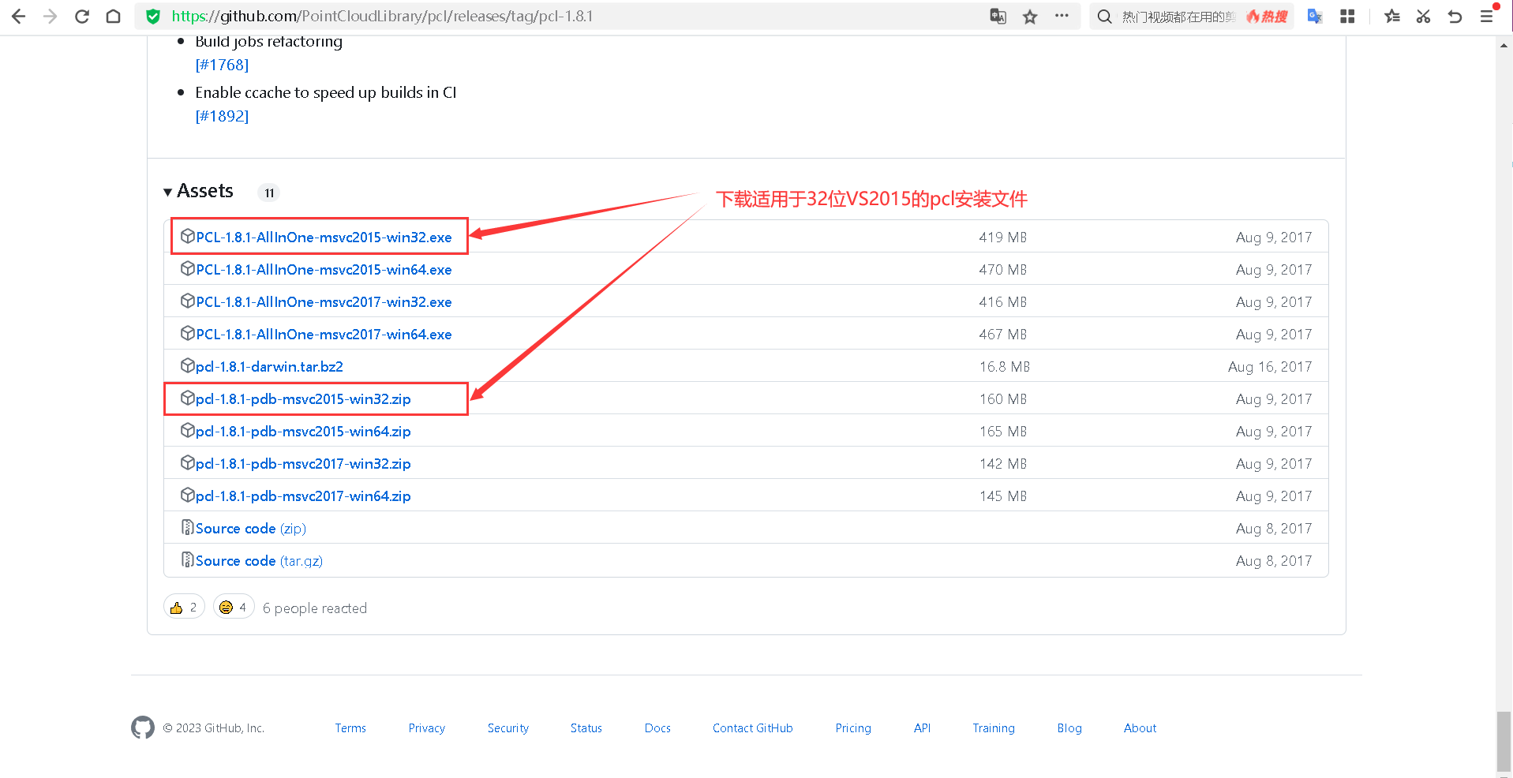Download PCL-1.8.1-AllInOne-msvc2017-win32.exe
Viewport: 1513px width, 778px height.
(324, 302)
